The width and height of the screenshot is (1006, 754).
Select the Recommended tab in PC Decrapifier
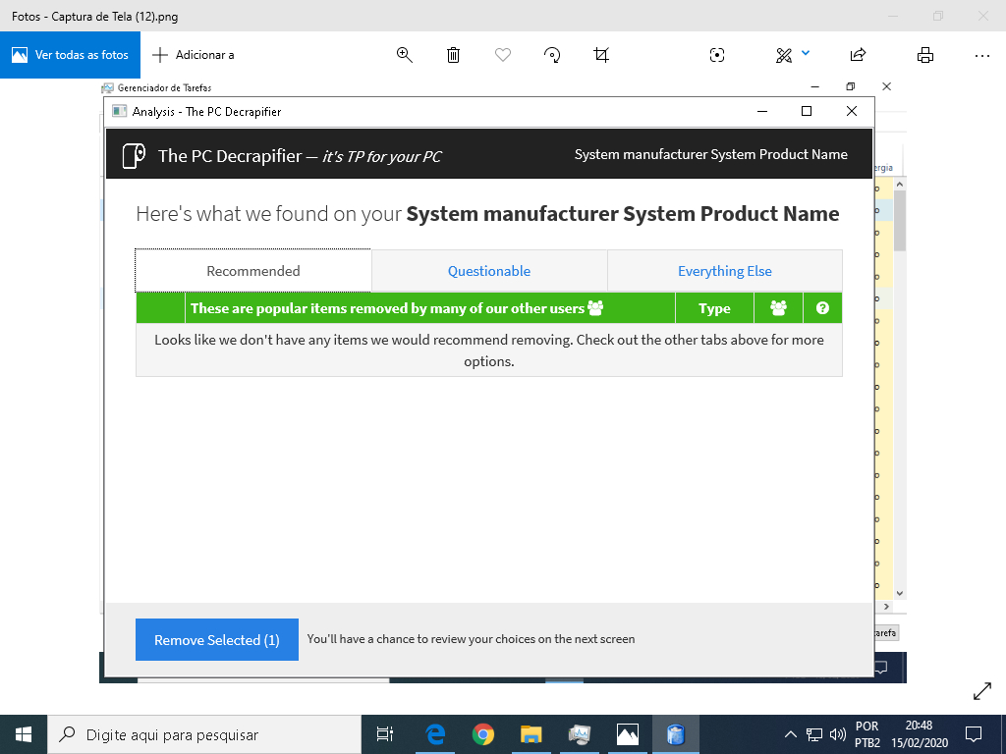click(x=252, y=271)
